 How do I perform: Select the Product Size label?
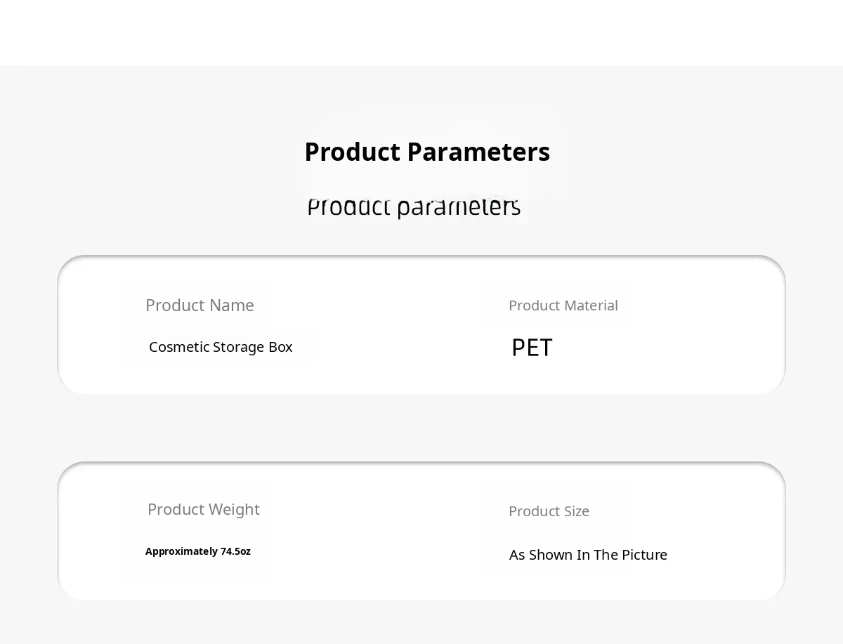pos(549,511)
